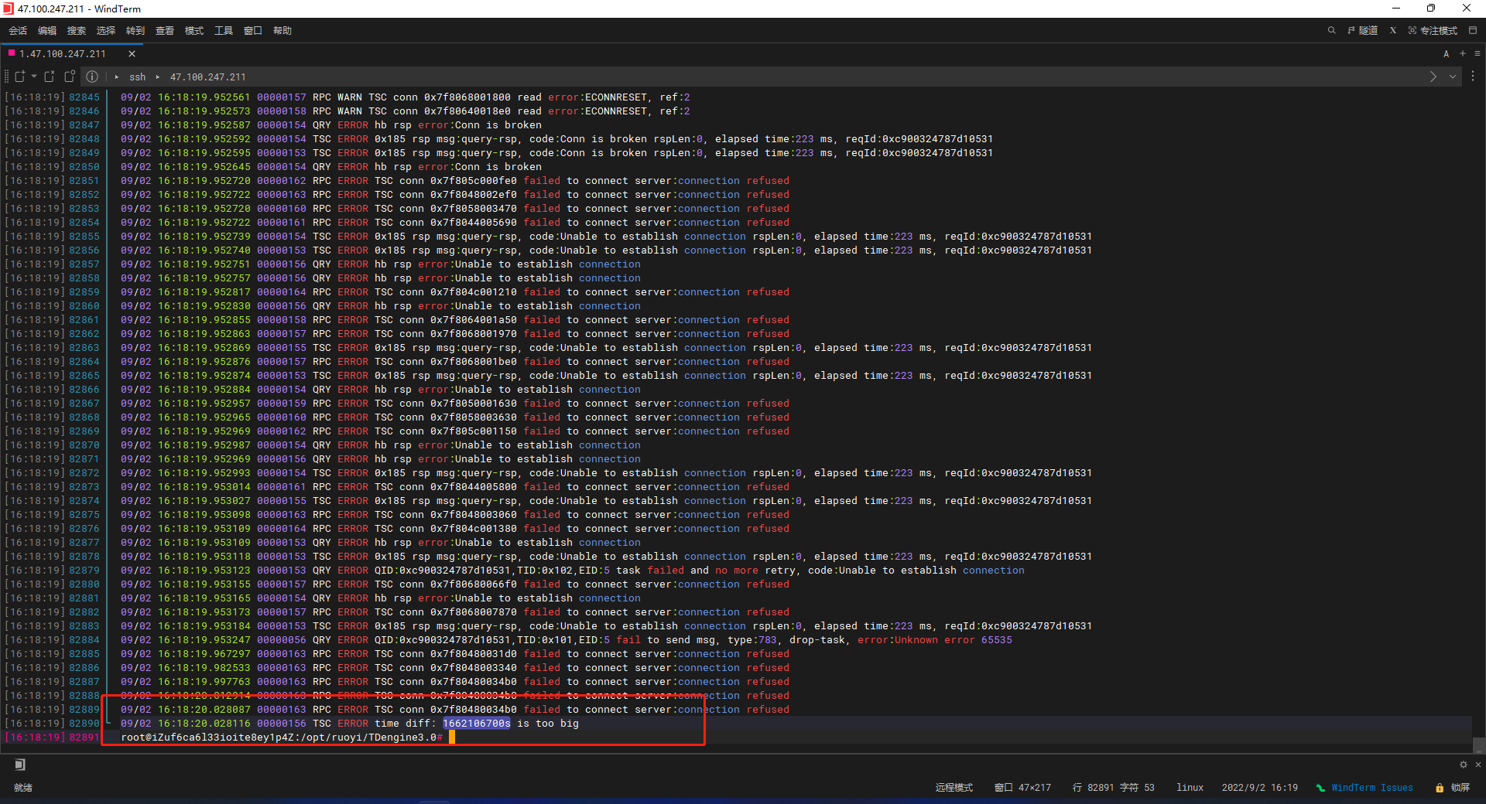
Task: Expand the address bar down chevron
Action: (1453, 77)
